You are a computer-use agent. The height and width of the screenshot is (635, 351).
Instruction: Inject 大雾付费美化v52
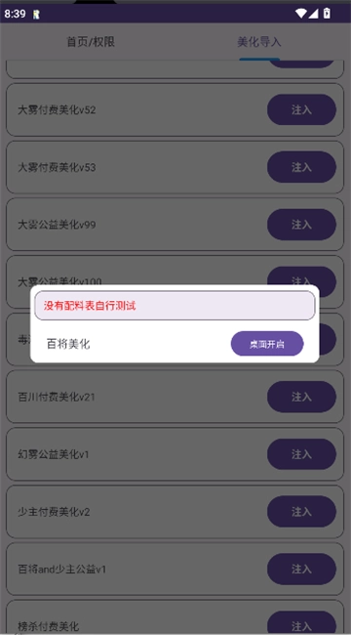click(x=301, y=109)
